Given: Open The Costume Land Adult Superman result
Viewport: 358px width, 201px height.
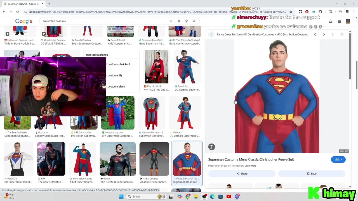Looking at the screenshot, I should [x=83, y=163].
